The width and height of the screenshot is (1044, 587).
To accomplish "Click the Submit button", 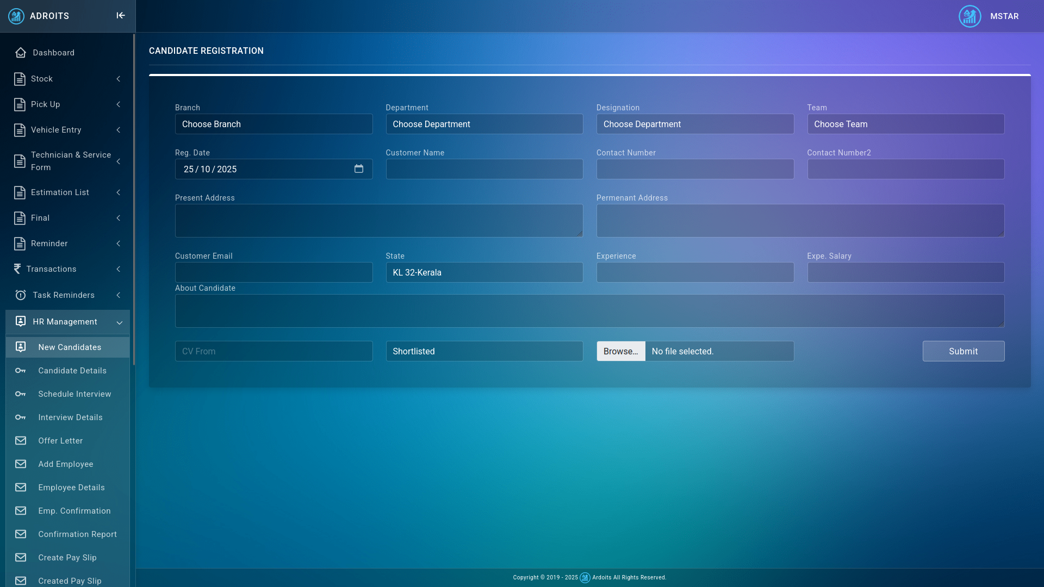I will coord(963,351).
